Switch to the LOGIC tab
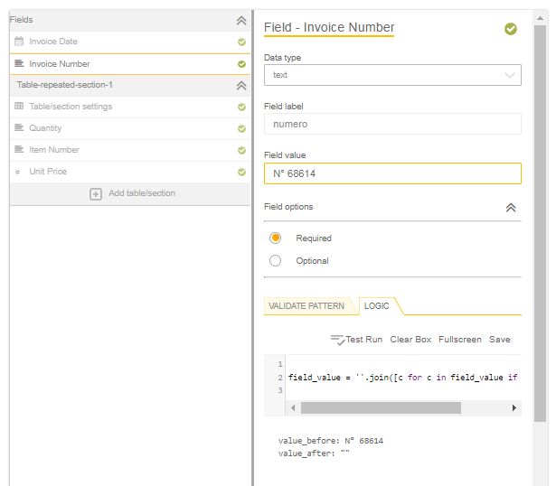Viewport: 556px width, 486px height. point(377,306)
